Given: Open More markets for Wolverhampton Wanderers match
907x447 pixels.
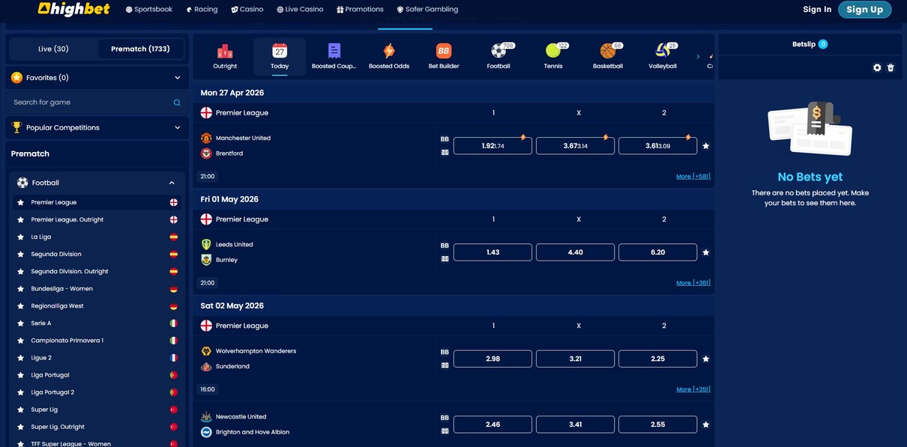Looking at the screenshot, I should 693,389.
